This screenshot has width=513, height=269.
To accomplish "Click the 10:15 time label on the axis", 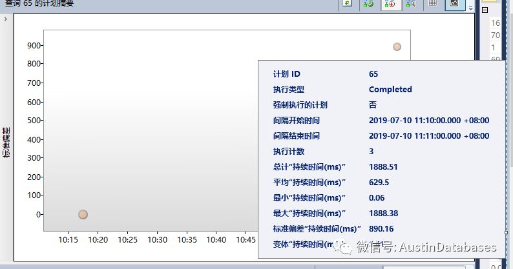I will pyautogui.click(x=68, y=240).
